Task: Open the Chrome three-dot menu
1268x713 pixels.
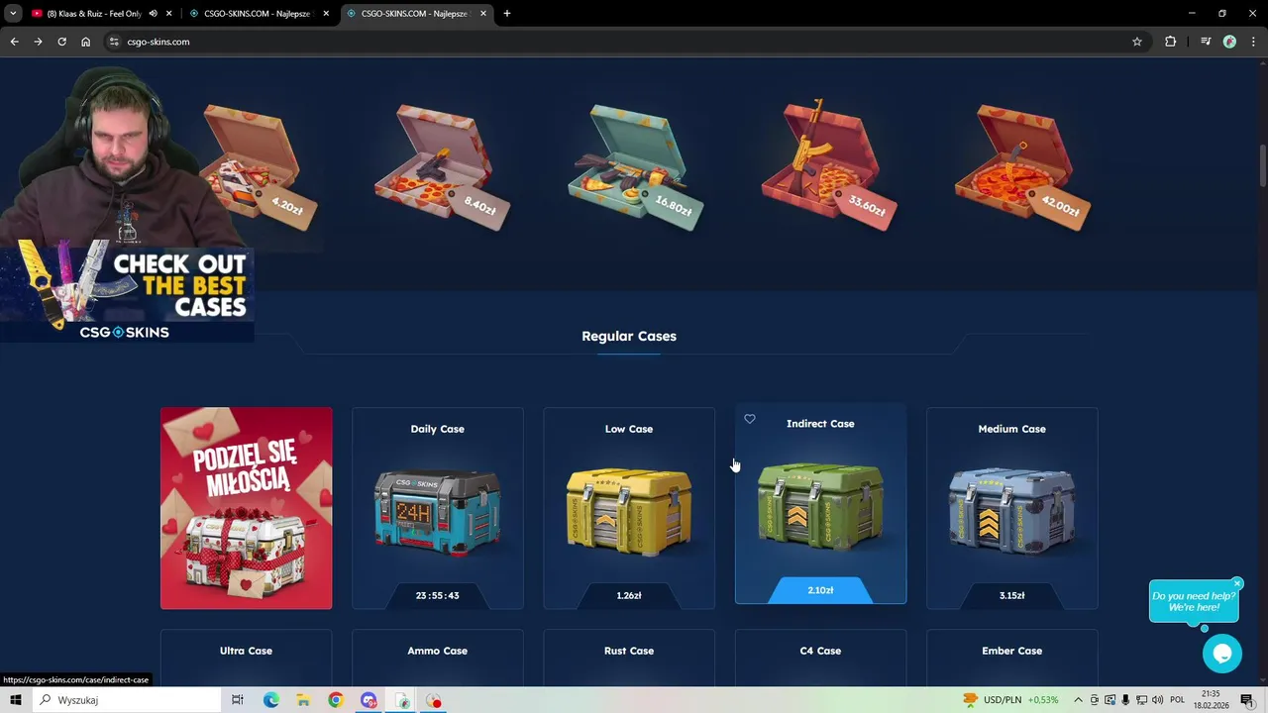Action: pyautogui.click(x=1254, y=42)
